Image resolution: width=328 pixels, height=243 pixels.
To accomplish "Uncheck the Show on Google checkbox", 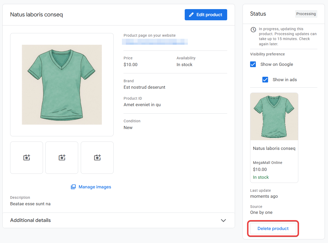I will pos(253,64).
